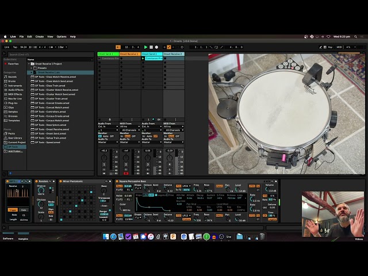368x276 pixels.
Task: Open the 1 Bar quantization dropdown
Action: tap(62, 47)
